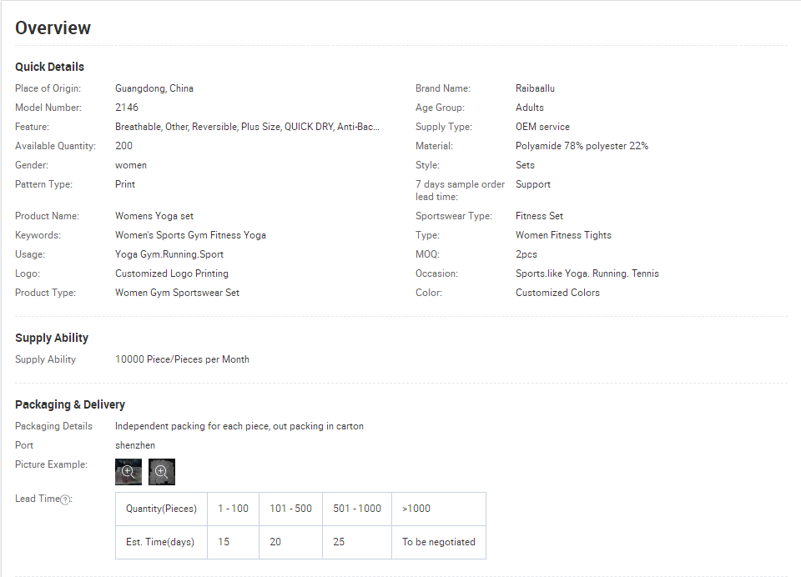
Task: Click the Lead Time help question icon
Action: (x=65, y=500)
